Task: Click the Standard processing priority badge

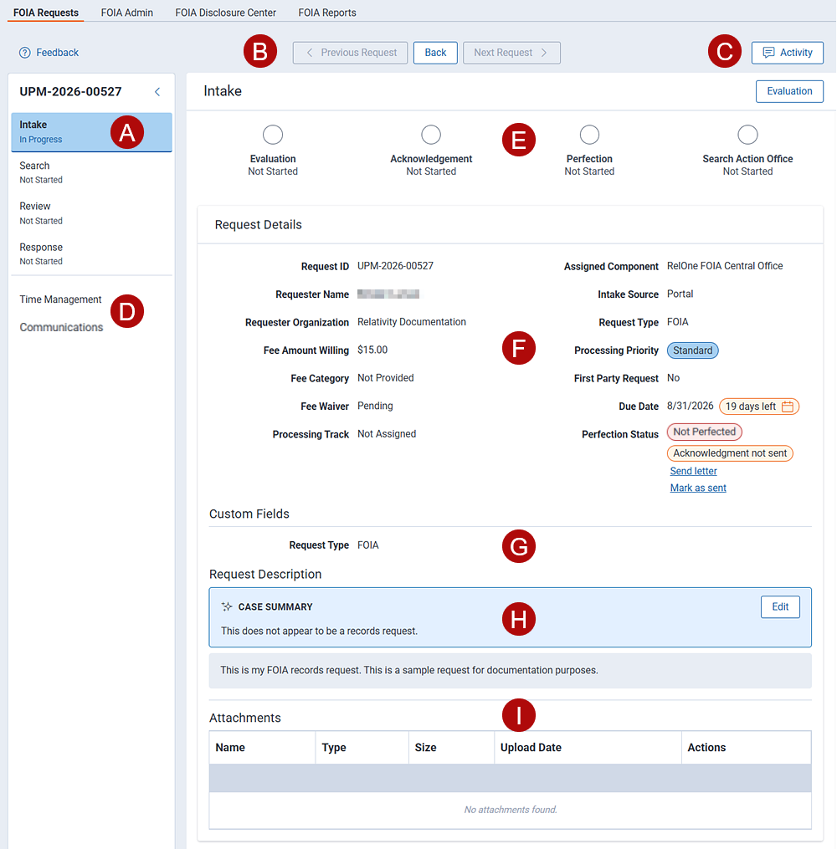Action: (693, 350)
